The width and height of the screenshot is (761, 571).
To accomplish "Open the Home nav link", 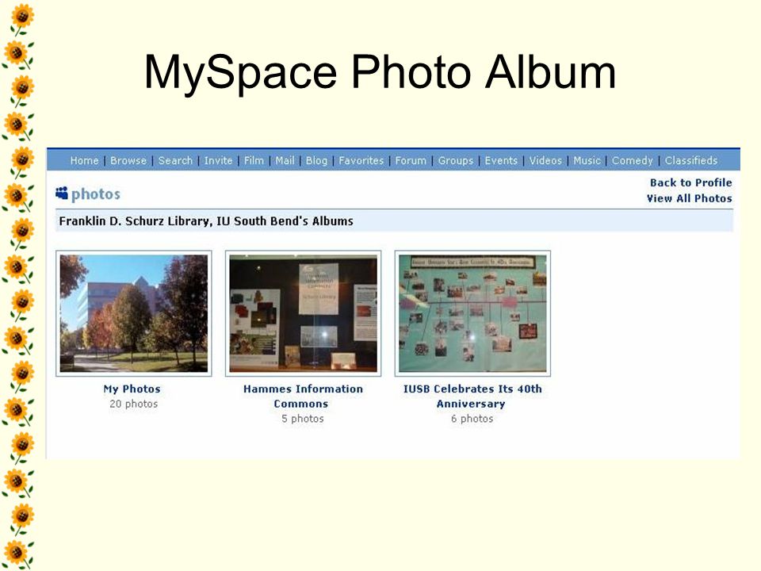I will tap(85, 161).
